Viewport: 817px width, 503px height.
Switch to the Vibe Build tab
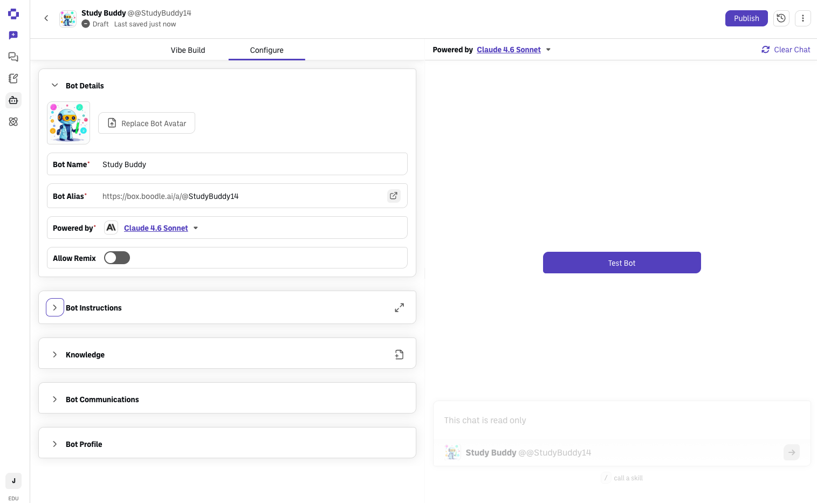coord(188,50)
